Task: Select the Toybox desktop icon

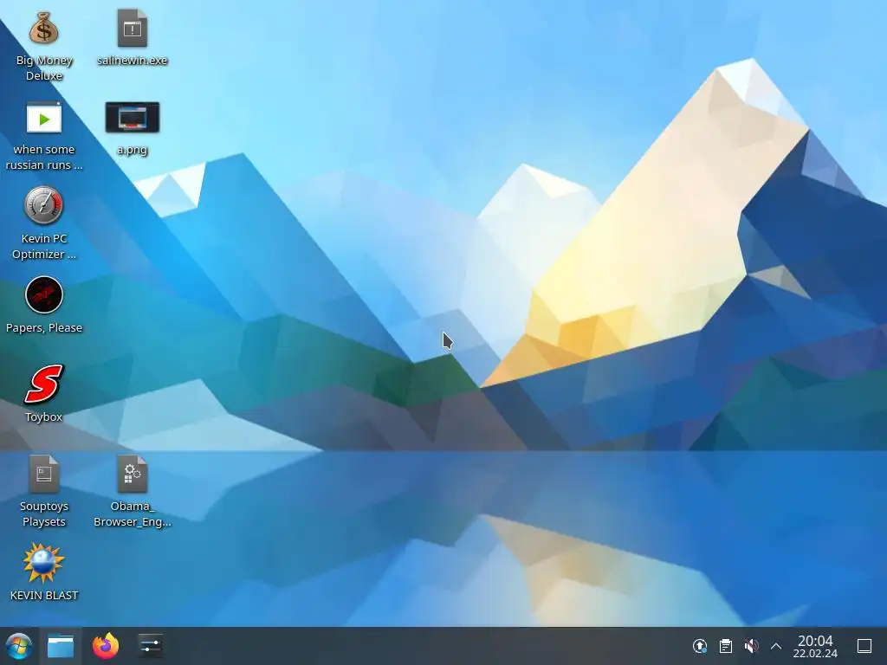Action: [44, 384]
